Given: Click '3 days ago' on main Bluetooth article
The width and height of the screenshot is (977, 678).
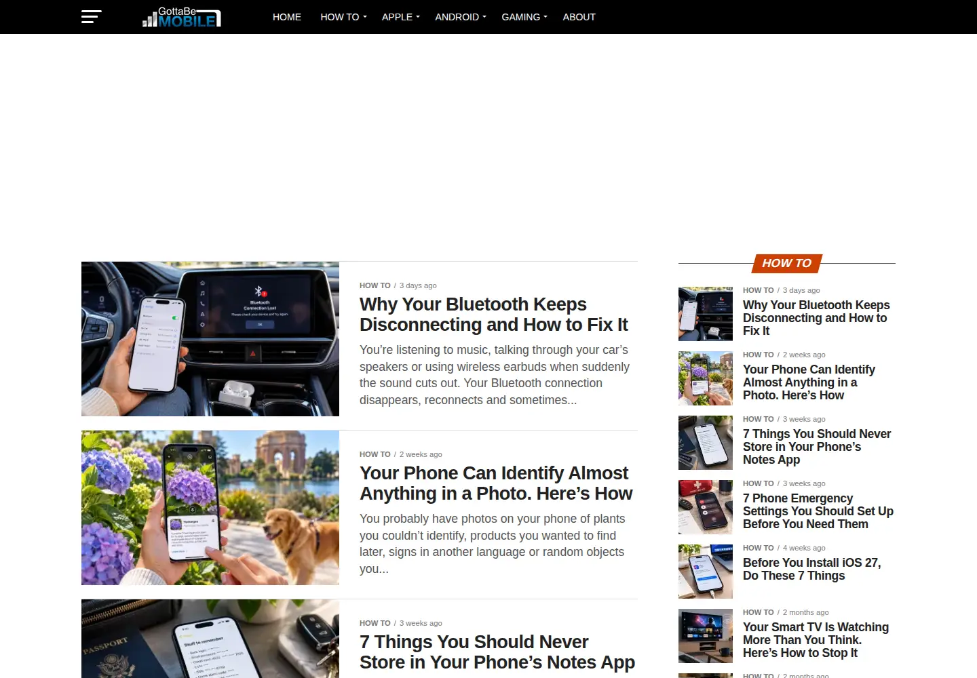Looking at the screenshot, I should (418, 285).
